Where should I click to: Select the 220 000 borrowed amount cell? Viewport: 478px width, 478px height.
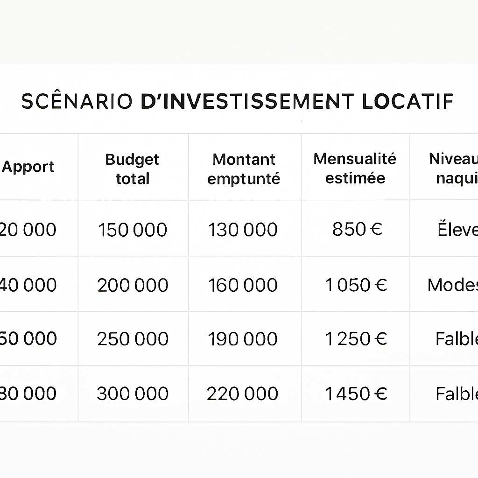pyautogui.click(x=243, y=394)
